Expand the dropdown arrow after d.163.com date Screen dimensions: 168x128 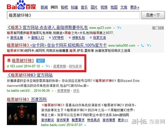click(43, 66)
